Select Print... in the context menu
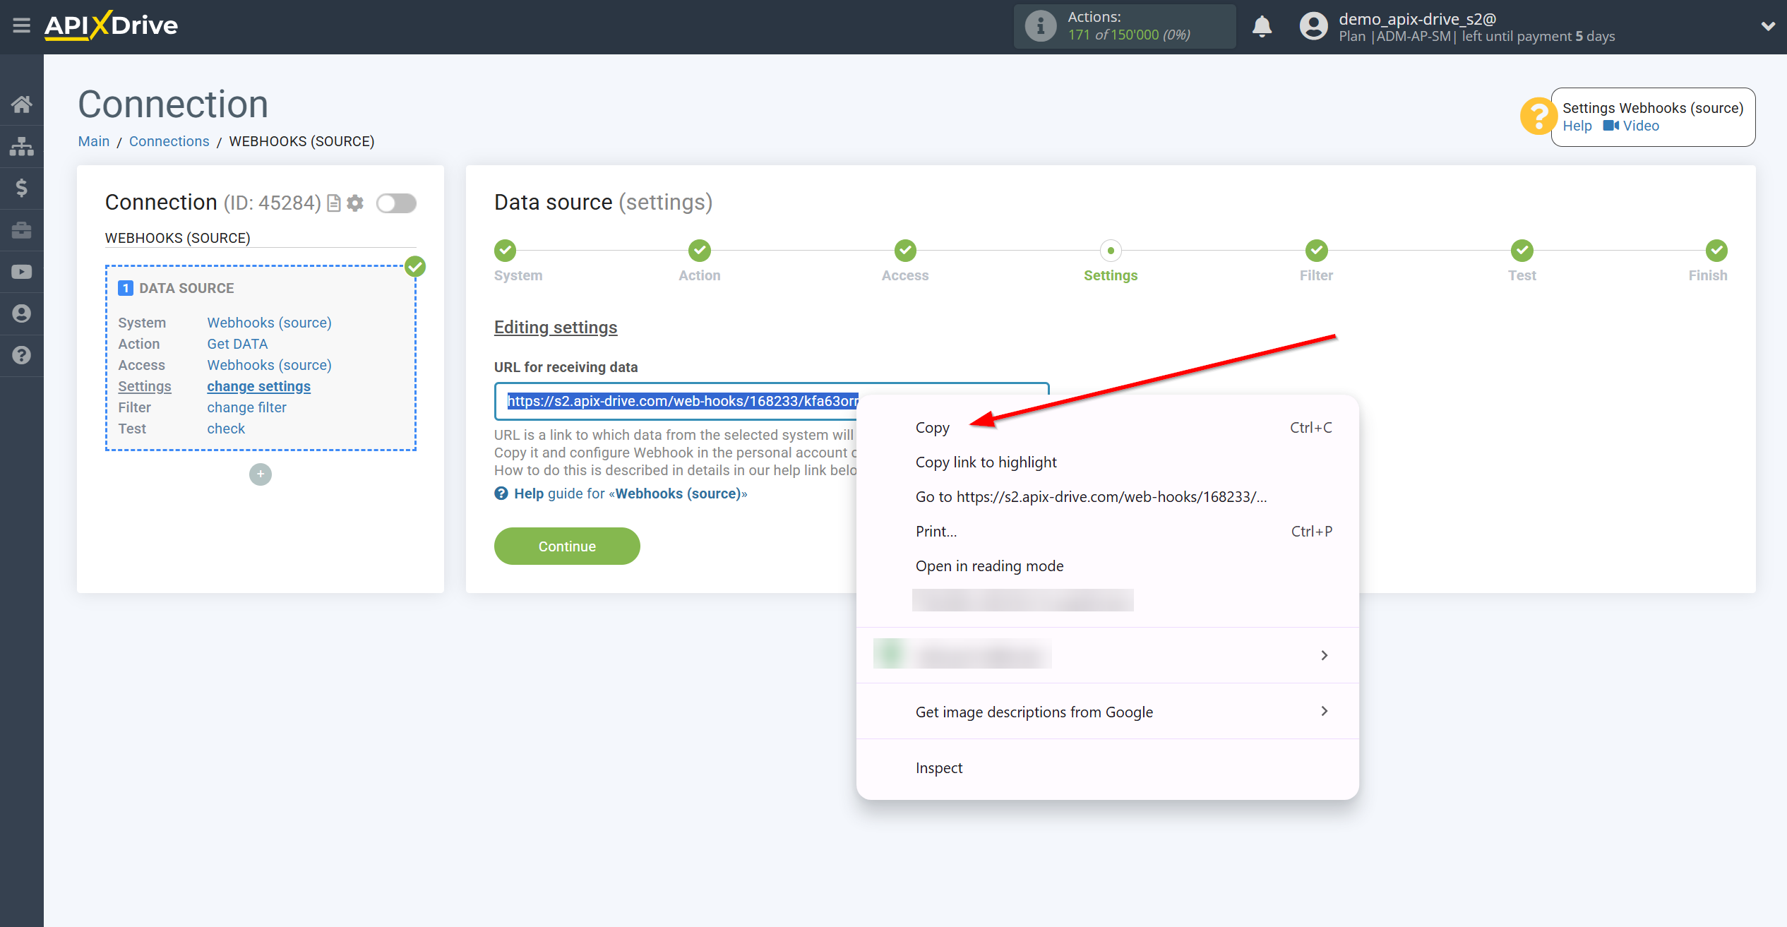1787x927 pixels. (x=1107, y=532)
